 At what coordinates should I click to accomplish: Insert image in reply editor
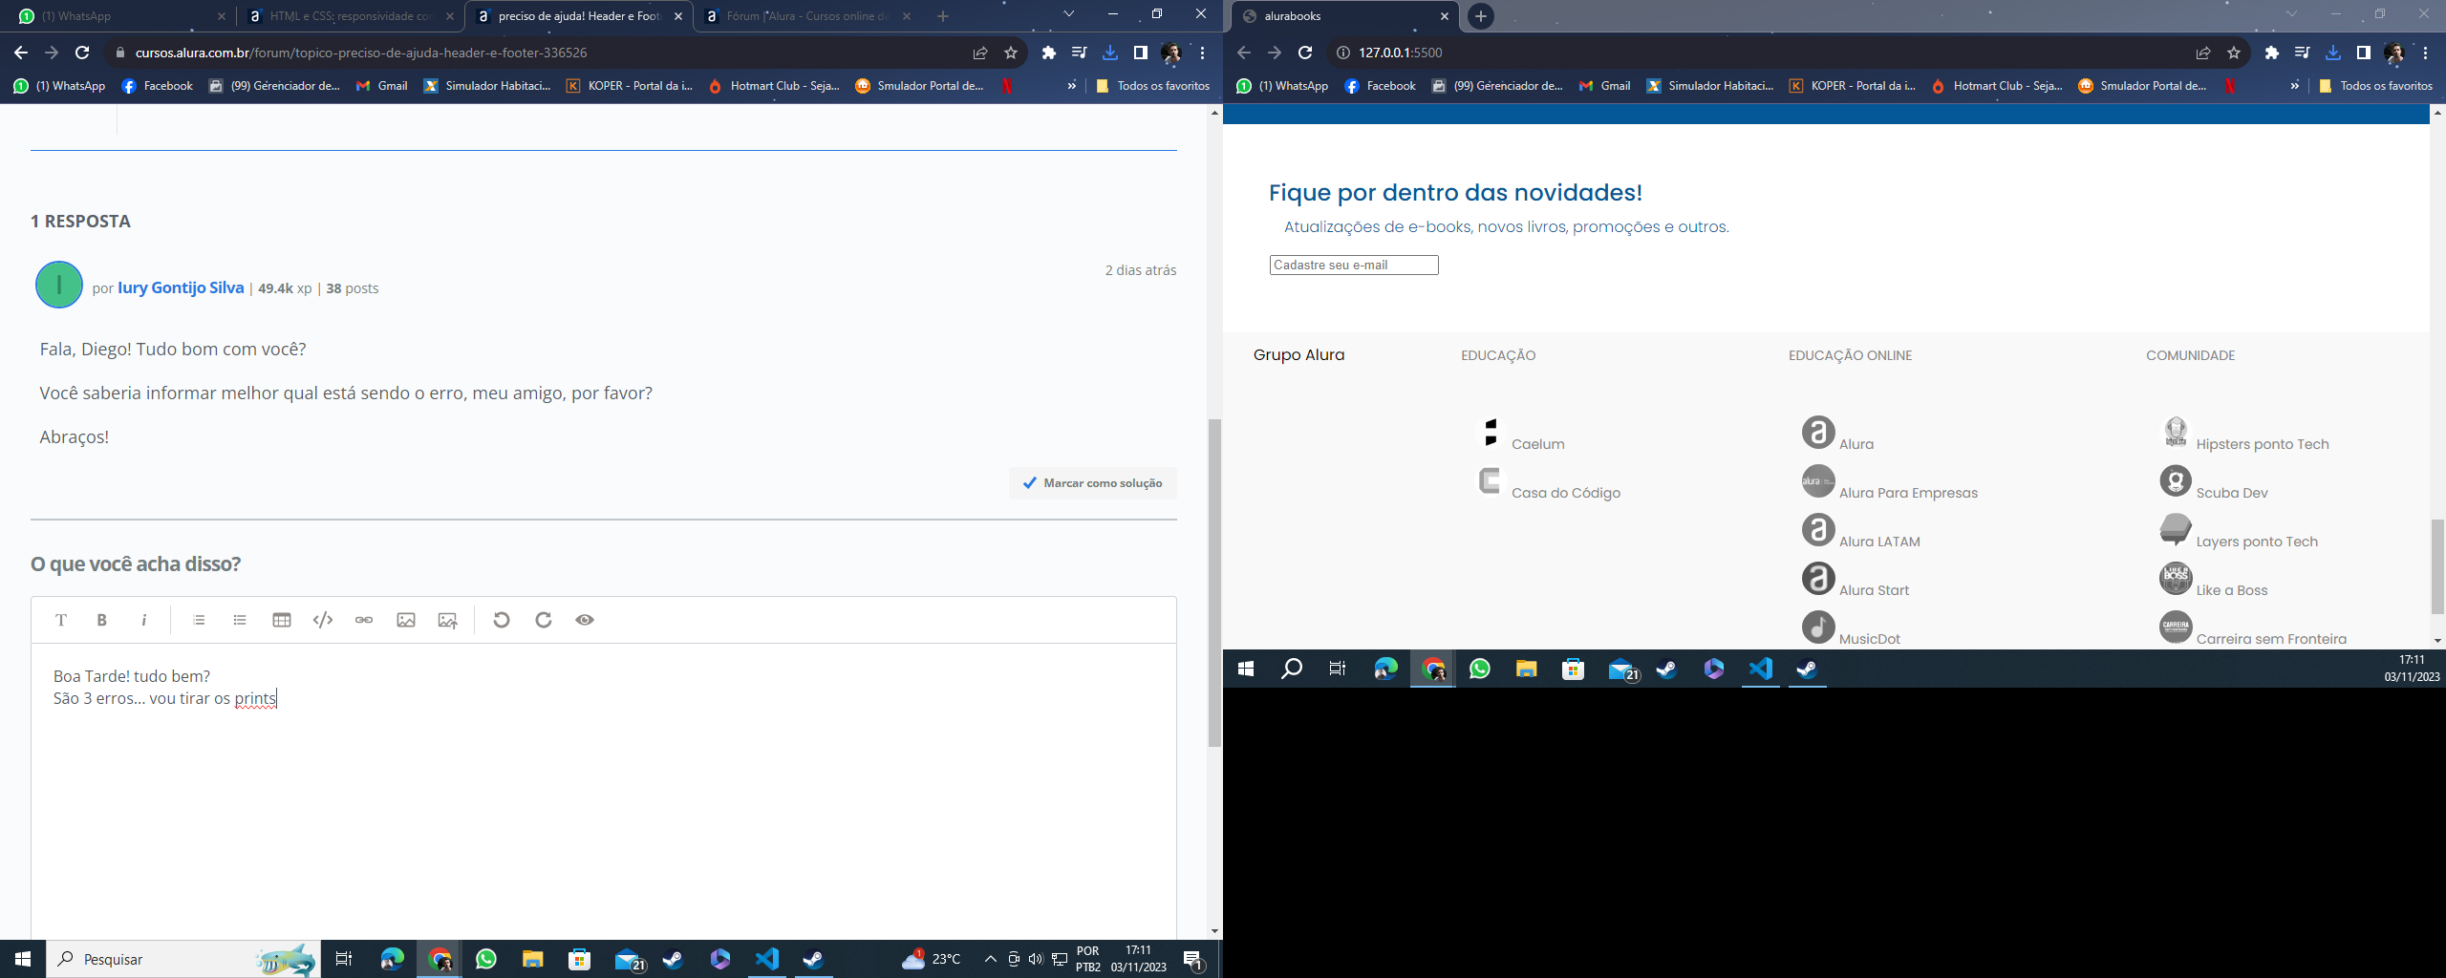click(406, 620)
